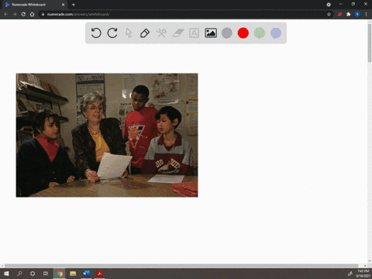Redo the whiteboard action
This screenshot has width=372, height=279.
[x=112, y=33]
